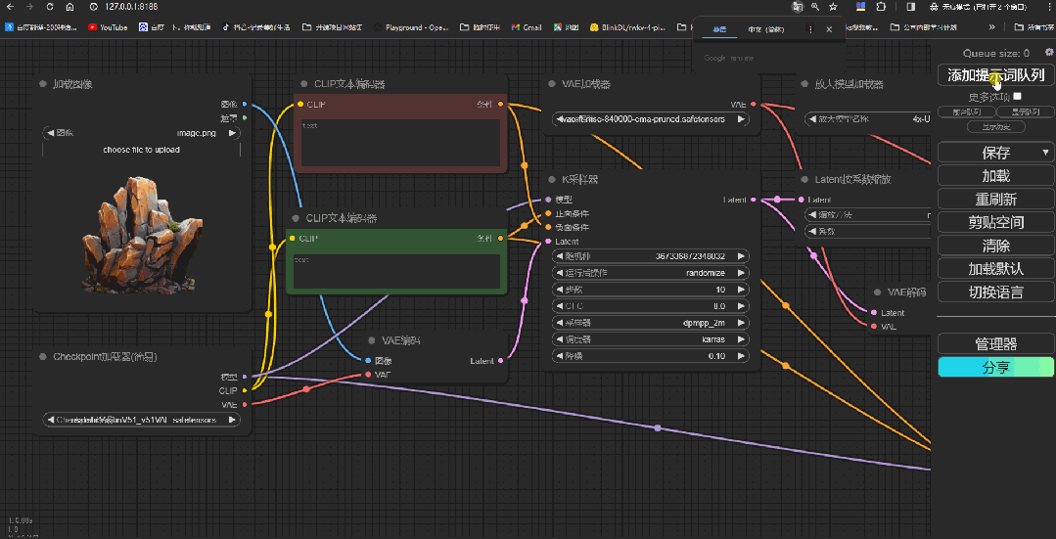Click the 加载默认 load default button
This screenshot has width=1056, height=539.
click(996, 268)
